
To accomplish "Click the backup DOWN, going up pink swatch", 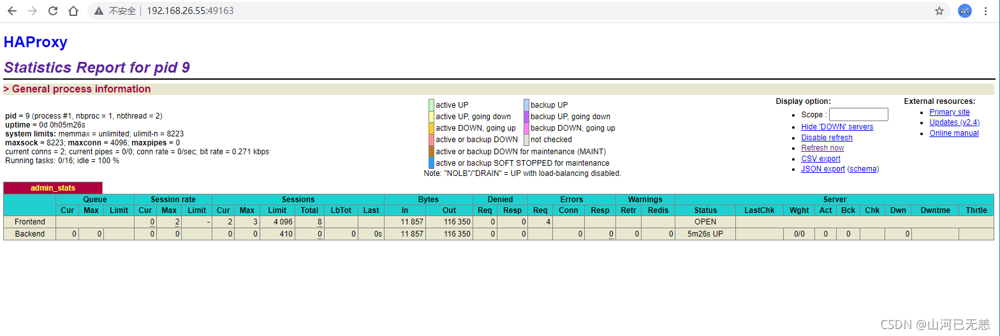I will [526, 128].
